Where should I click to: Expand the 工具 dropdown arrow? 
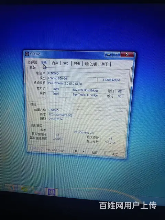click(84, 152)
